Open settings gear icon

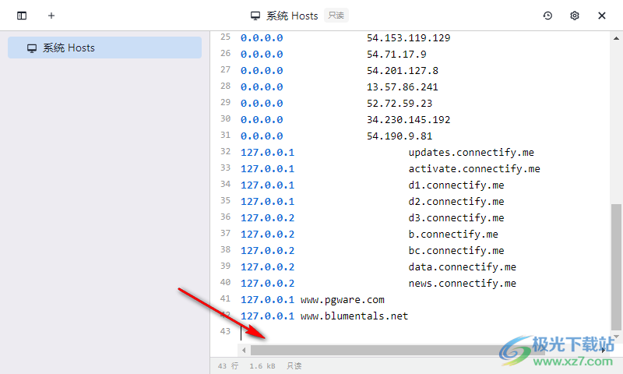(575, 16)
